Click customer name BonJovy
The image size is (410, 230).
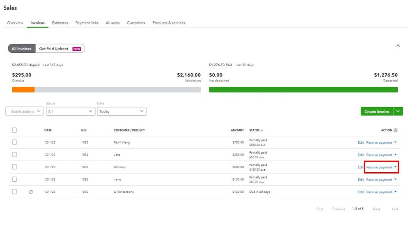coord(120,167)
